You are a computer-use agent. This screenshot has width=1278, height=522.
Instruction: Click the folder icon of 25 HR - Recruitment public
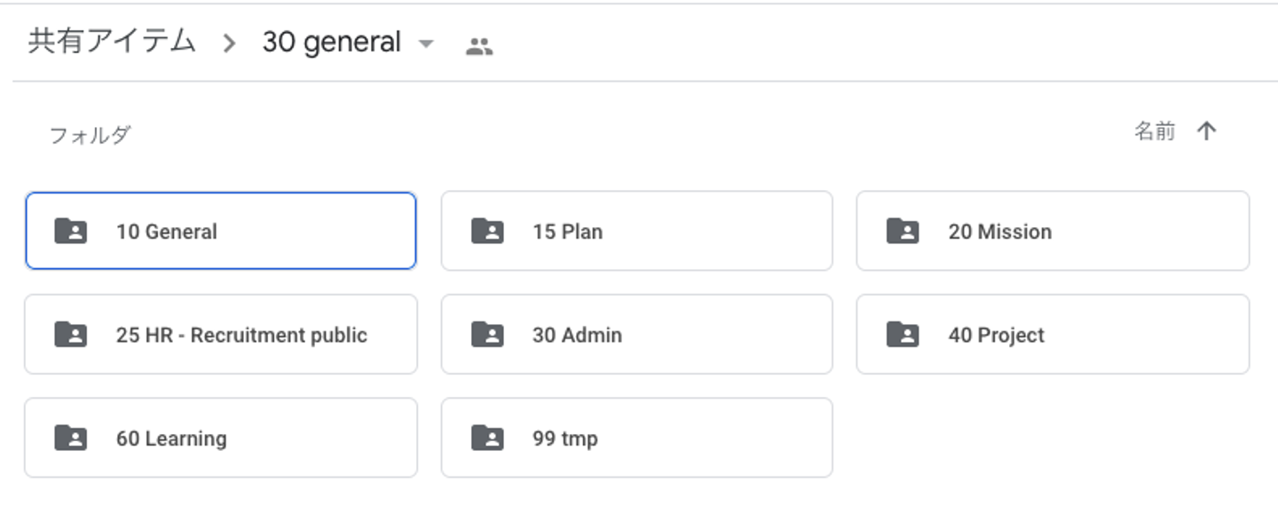coord(71,335)
